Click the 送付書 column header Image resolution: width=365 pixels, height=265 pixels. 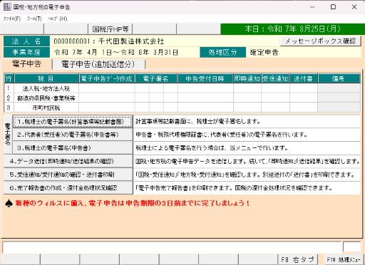(304, 78)
